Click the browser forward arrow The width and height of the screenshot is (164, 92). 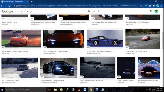click(x=6, y=6)
